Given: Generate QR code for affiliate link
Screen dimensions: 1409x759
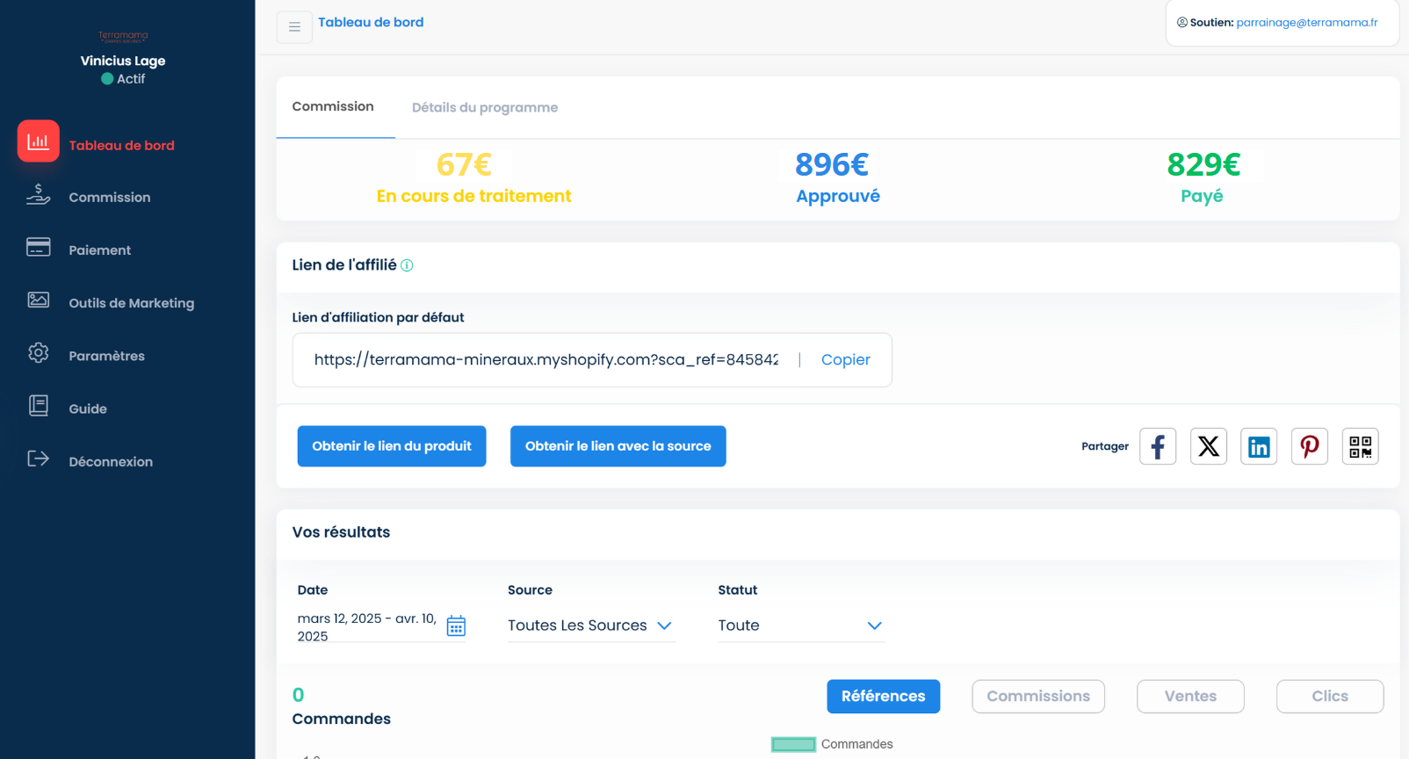Looking at the screenshot, I should 1360,446.
